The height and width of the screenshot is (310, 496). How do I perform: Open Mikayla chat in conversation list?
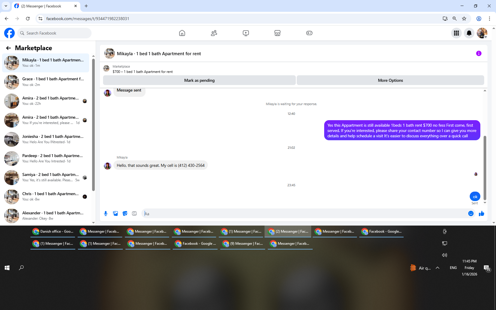pyautogui.click(x=45, y=63)
